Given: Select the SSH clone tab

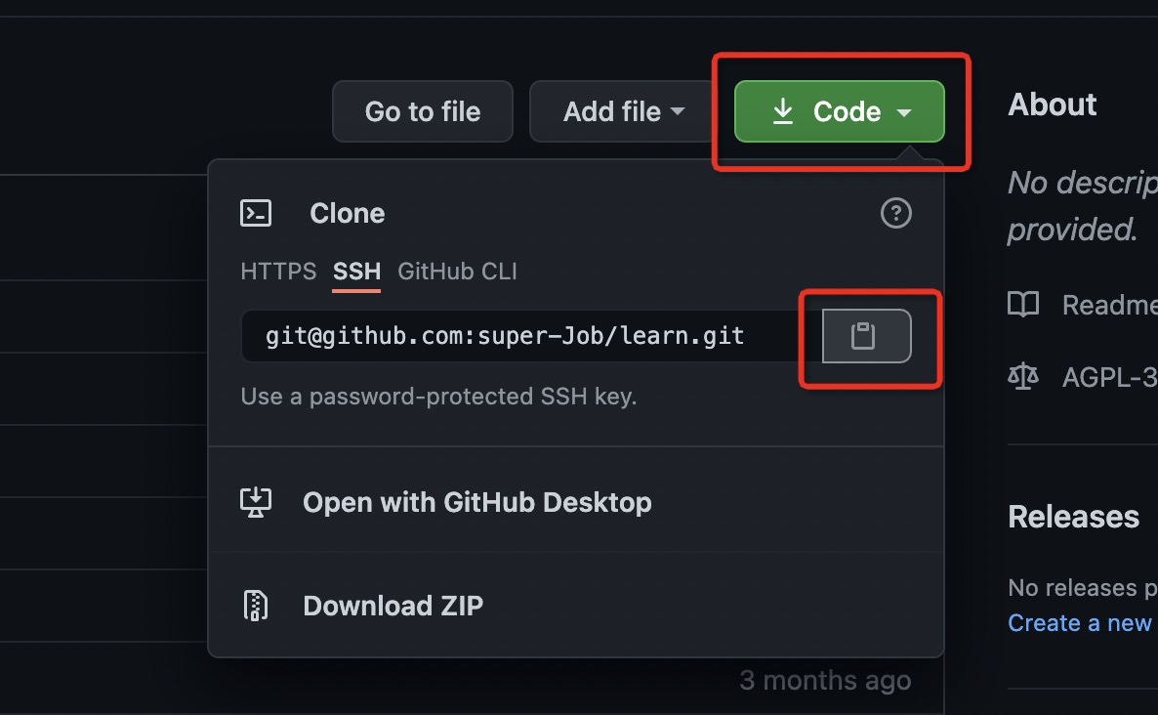Looking at the screenshot, I should click(x=356, y=272).
